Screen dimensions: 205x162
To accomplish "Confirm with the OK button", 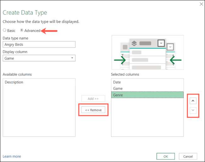I will [x=166, y=156].
